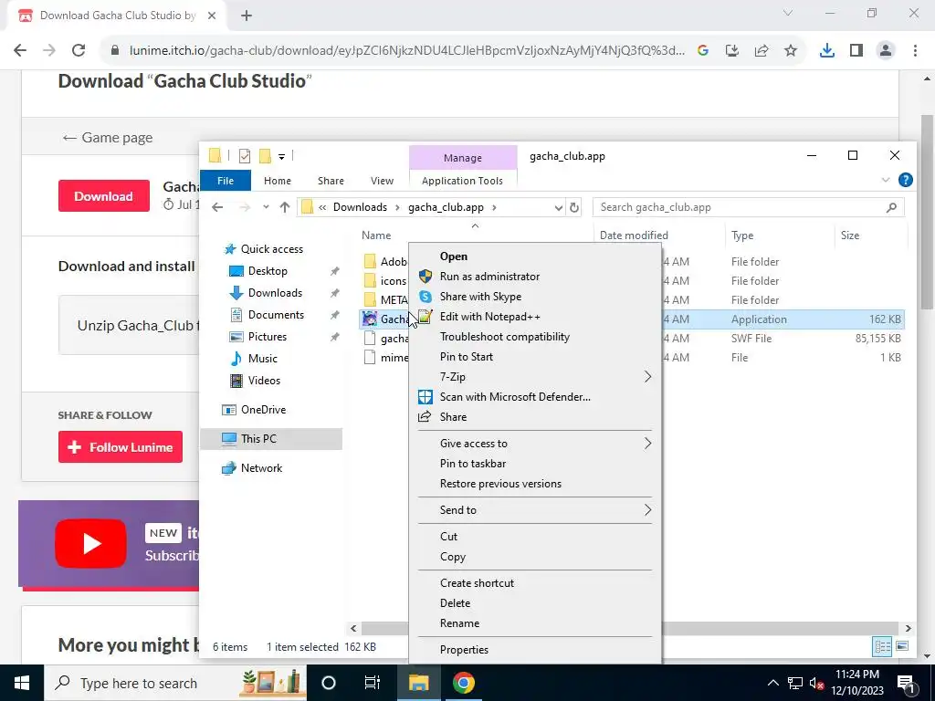This screenshot has height=701, width=935.
Task: Click the Explorer search magnifier icon
Action: (x=891, y=207)
